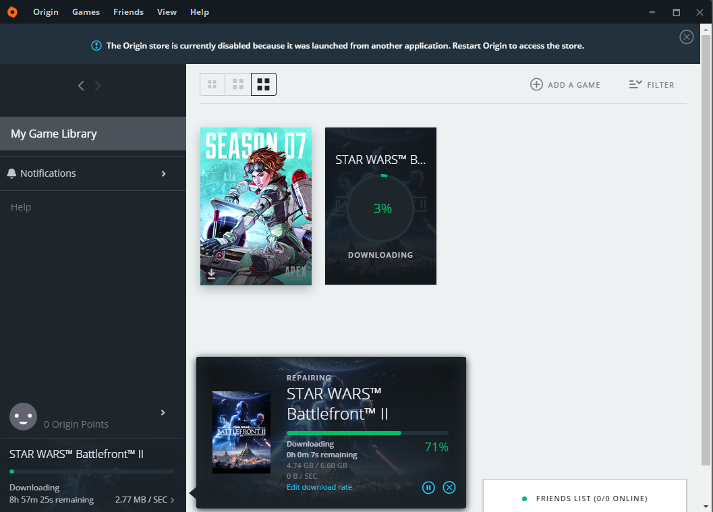Click the Origin logo icon
Image resolution: width=713 pixels, height=512 pixels.
(x=13, y=12)
